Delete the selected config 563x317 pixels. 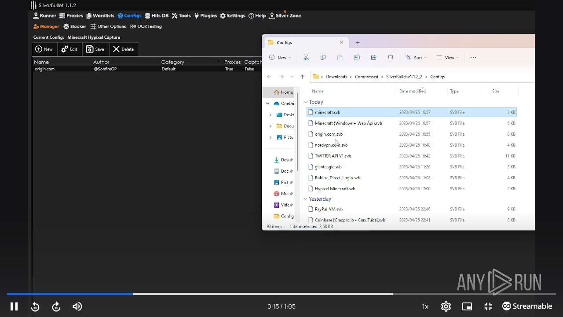pyautogui.click(x=123, y=49)
